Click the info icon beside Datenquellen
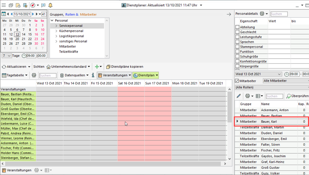This screenshot has height=175, width=309. click(x=93, y=75)
